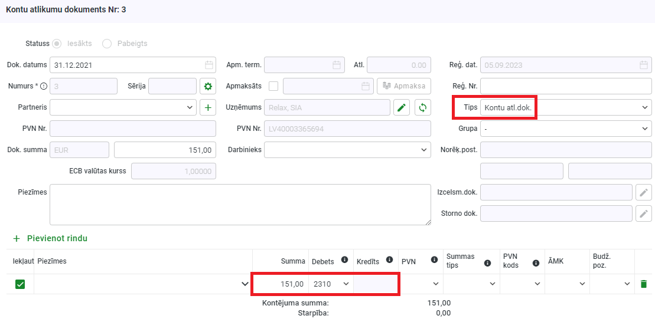
Task: Uncheck the Iekļaut checkbox in the row
Action: (x=20, y=284)
